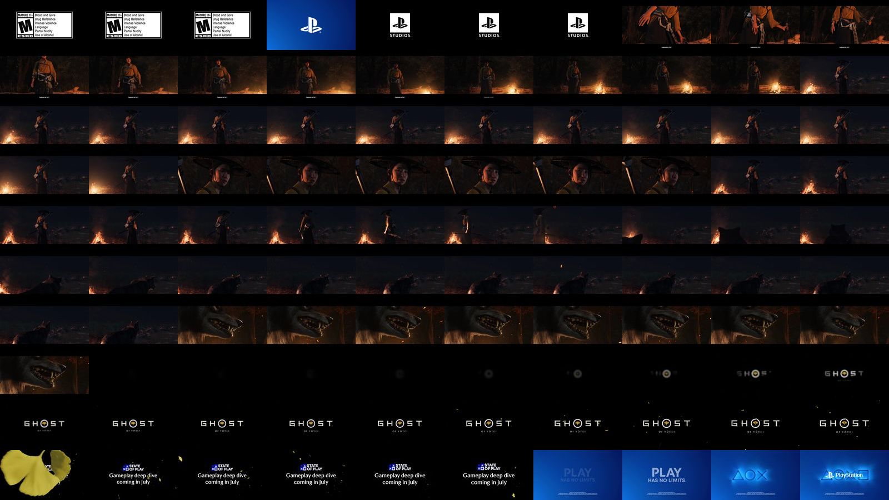Select the last Ghost title frame before ginkgo leaf
The width and height of the screenshot is (889, 500).
pos(845,425)
